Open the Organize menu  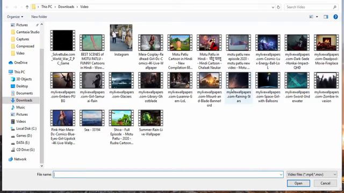(x=15, y=17)
